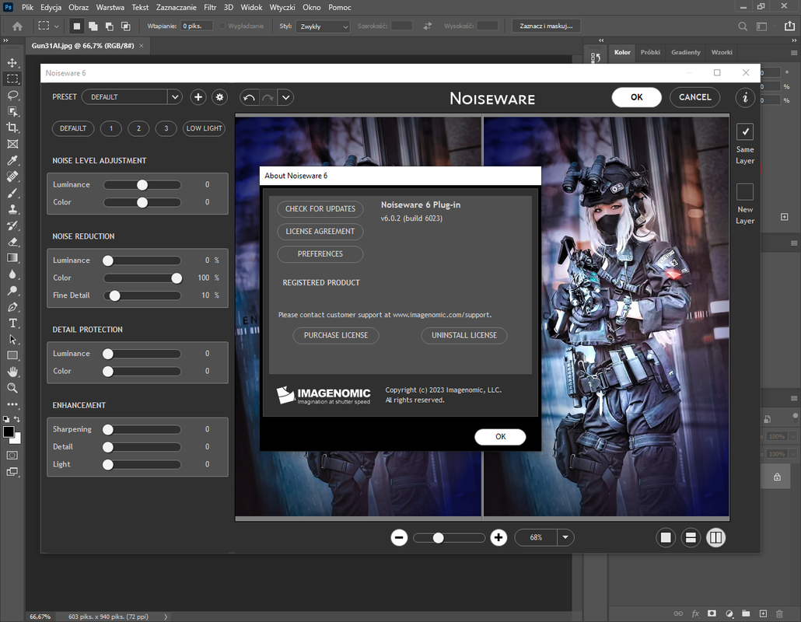This screenshot has width=801, height=622.
Task: Switch to Gradienty tab
Action: pos(686,52)
